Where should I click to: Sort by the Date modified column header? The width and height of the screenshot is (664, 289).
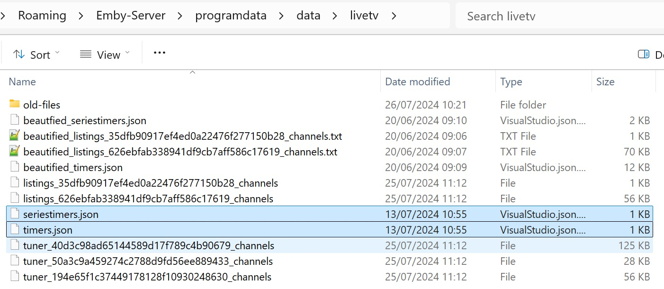417,81
